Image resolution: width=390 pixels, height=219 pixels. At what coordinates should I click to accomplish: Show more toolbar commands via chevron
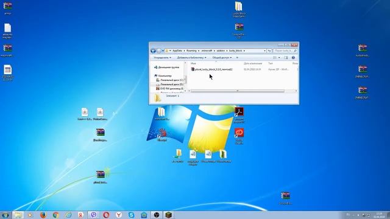coord(237,58)
